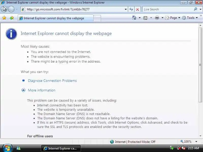The height and width of the screenshot is (152, 203).
Task: Click the Diagnose Connection Problems link
Action: coord(52,81)
